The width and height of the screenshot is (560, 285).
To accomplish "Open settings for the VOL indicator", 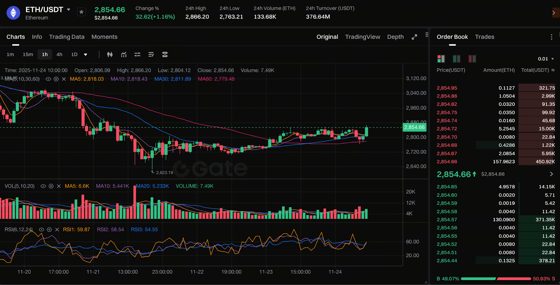I will click(51, 186).
